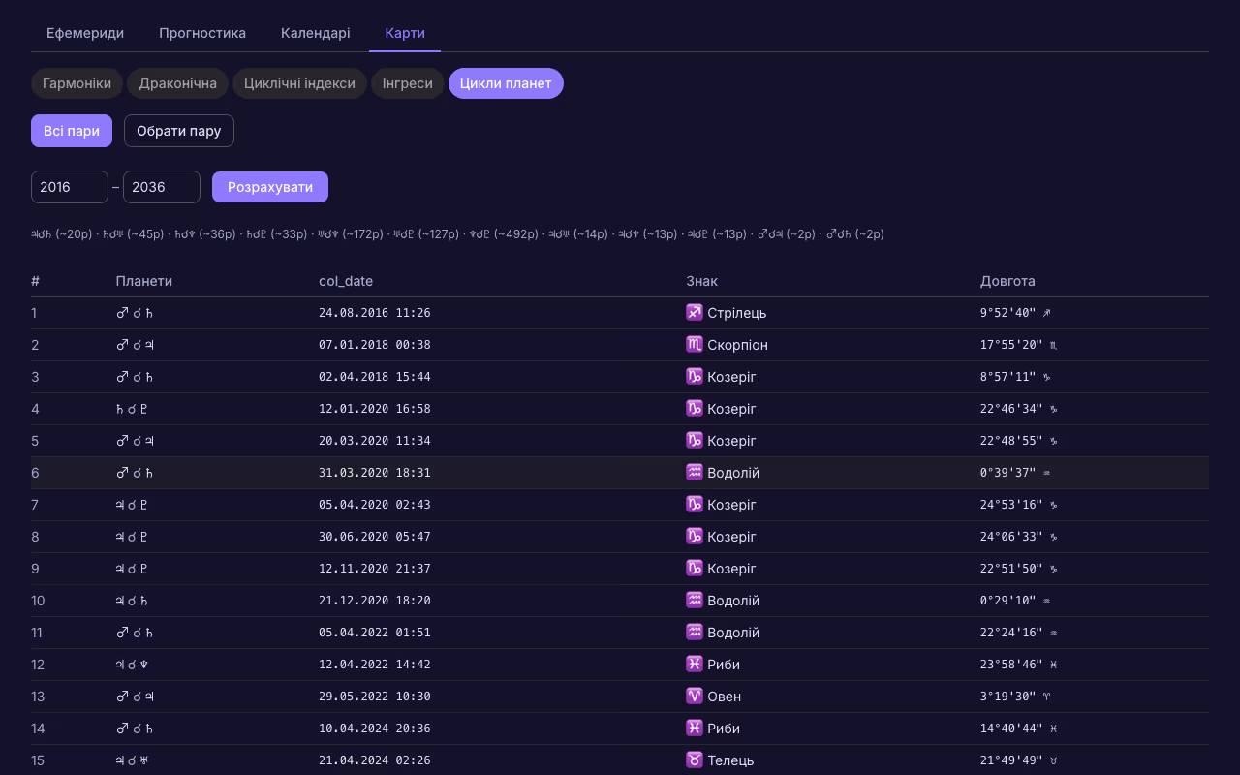Viewport: 1240px width, 775px height.
Task: Select the Всі пари toggle
Action: tap(72, 131)
